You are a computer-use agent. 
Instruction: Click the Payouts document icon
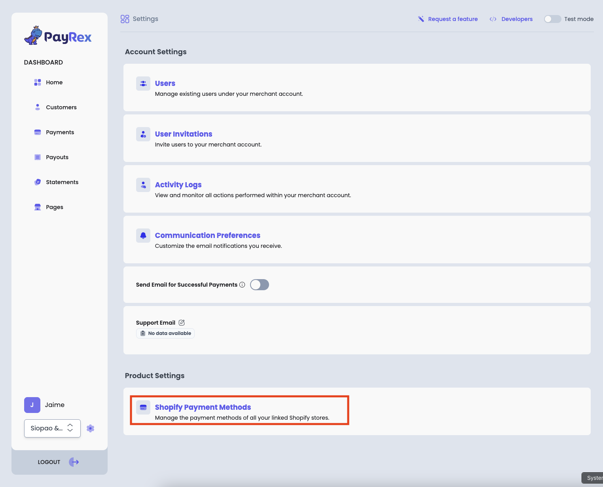[37, 157]
